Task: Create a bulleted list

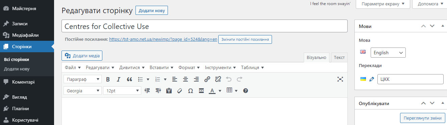Action: (x=141, y=80)
